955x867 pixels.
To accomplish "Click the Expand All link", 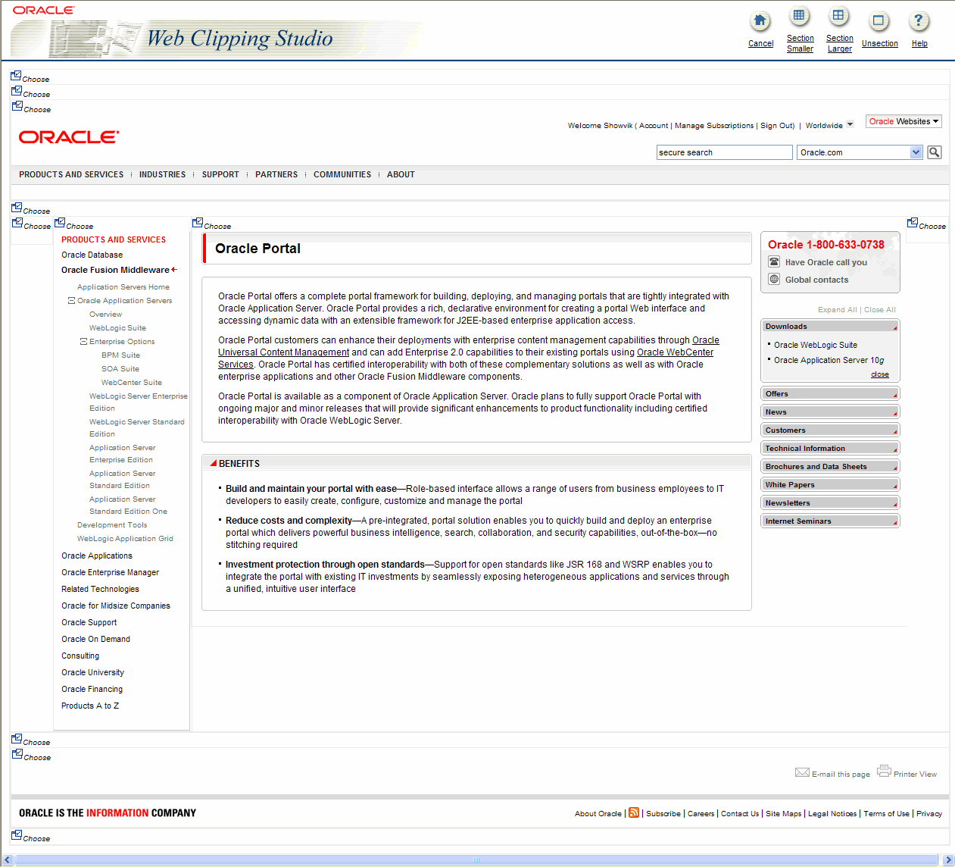I will [x=837, y=309].
